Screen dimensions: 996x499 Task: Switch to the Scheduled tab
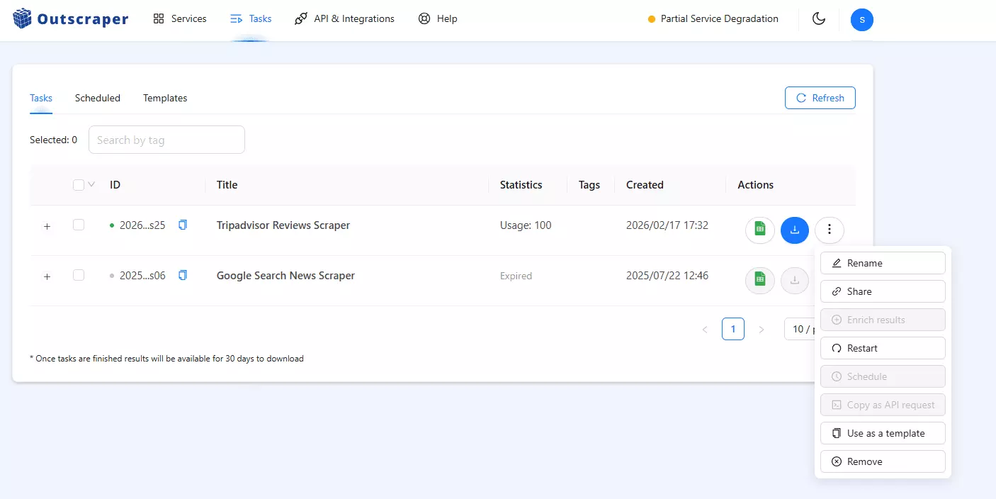click(98, 98)
